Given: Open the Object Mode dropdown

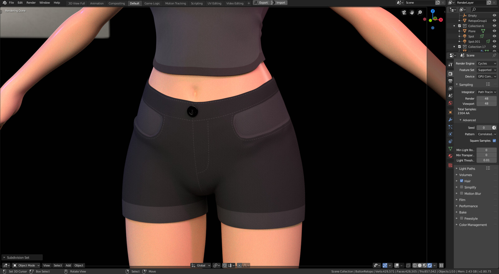Looking at the screenshot, I should click(x=26, y=266).
